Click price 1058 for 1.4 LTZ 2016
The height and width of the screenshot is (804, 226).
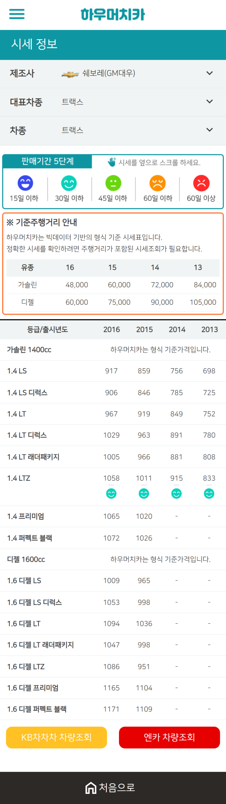point(111,478)
